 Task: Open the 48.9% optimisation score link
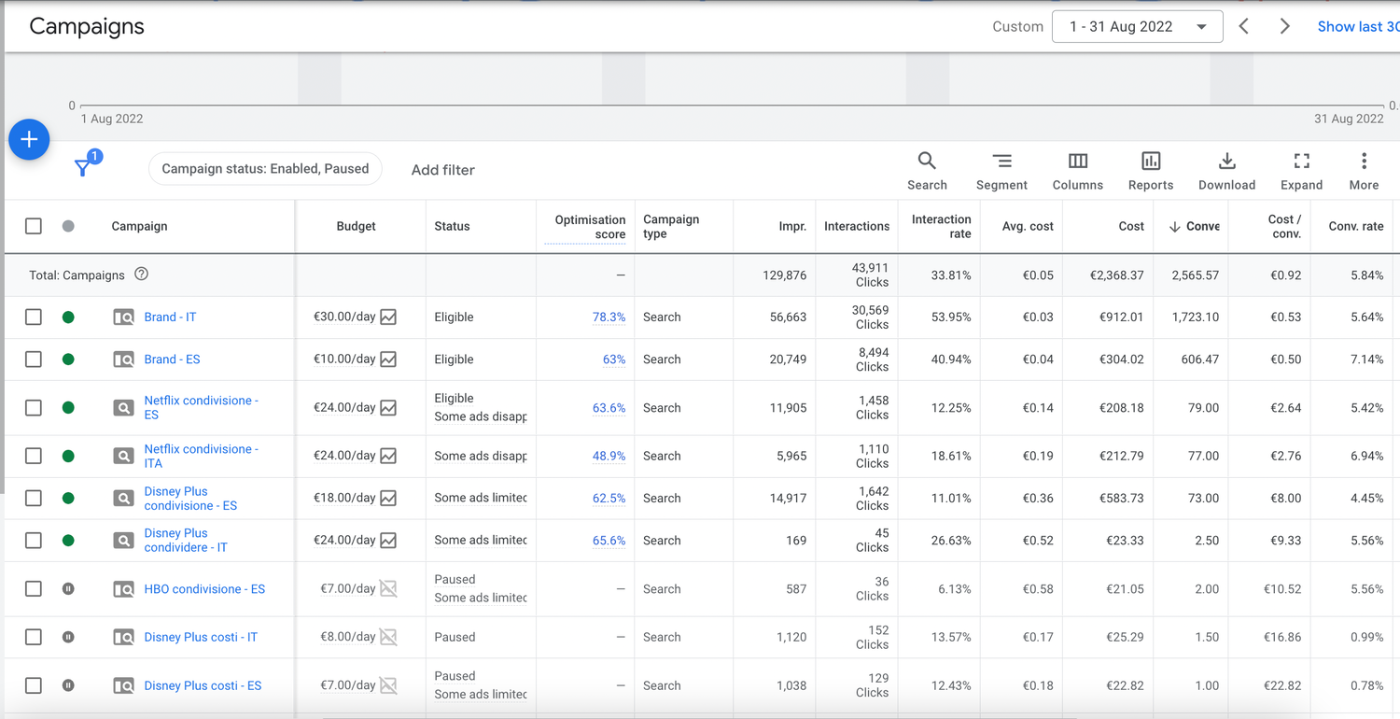(609, 457)
